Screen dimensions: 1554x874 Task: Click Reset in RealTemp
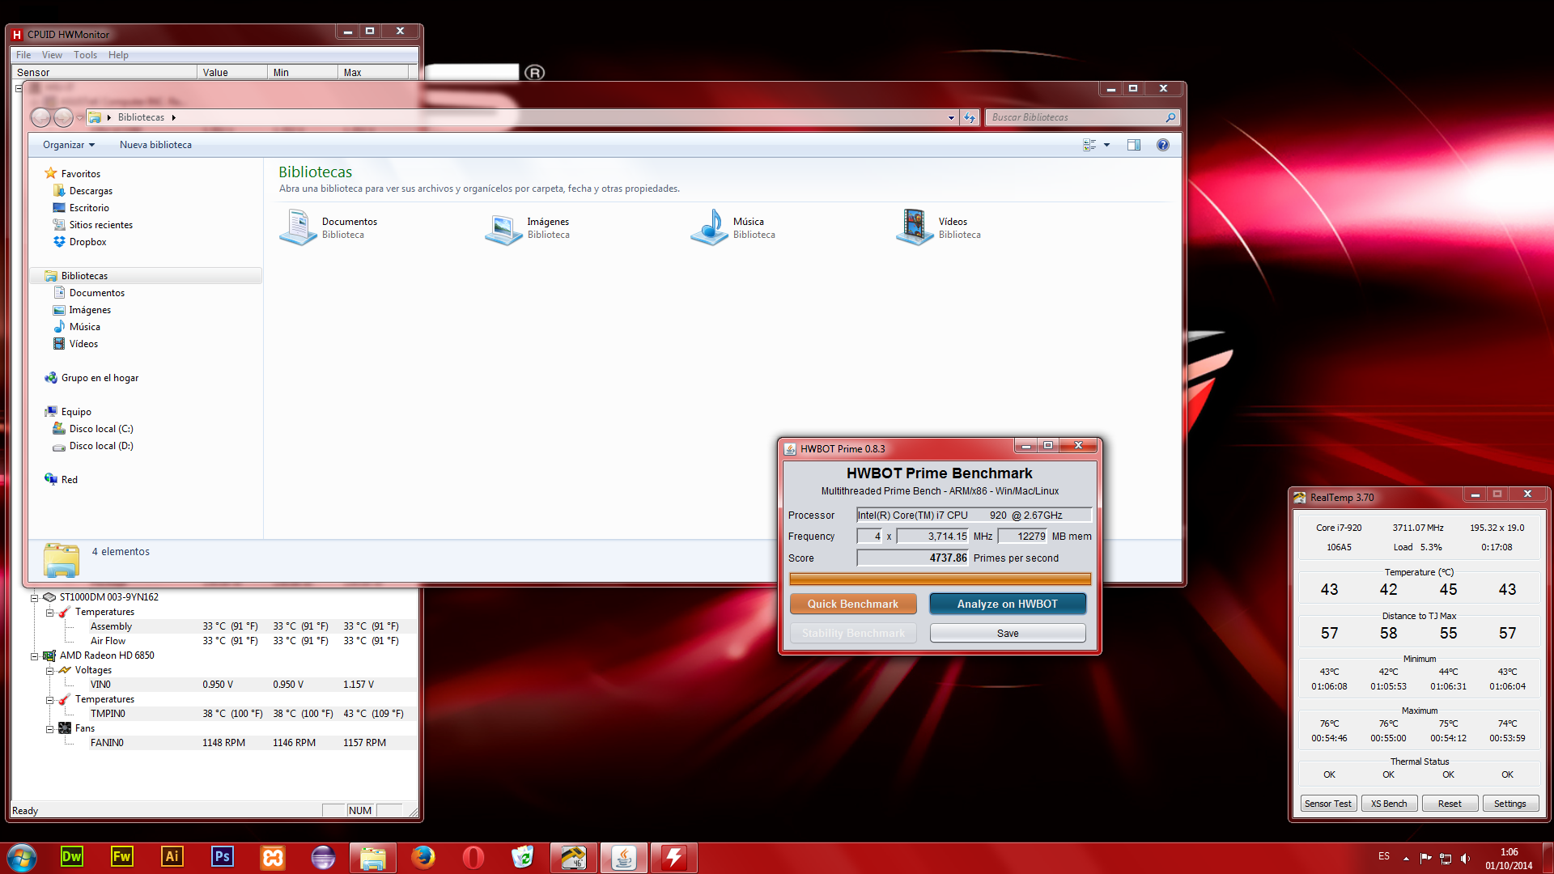(x=1450, y=804)
